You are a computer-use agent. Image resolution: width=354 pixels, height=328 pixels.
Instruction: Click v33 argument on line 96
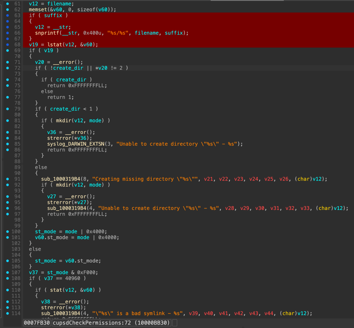305,208
